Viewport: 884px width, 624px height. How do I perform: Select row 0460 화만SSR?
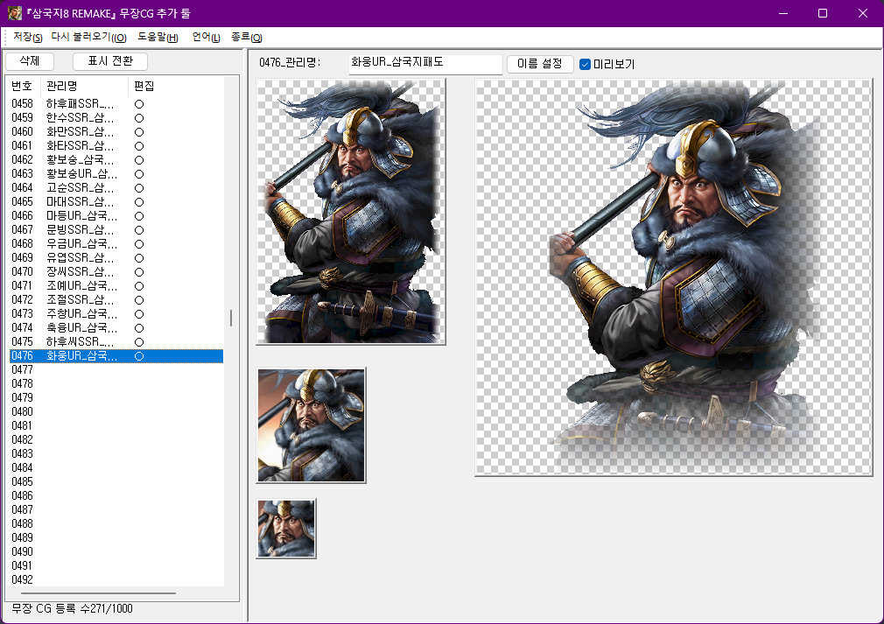point(116,132)
